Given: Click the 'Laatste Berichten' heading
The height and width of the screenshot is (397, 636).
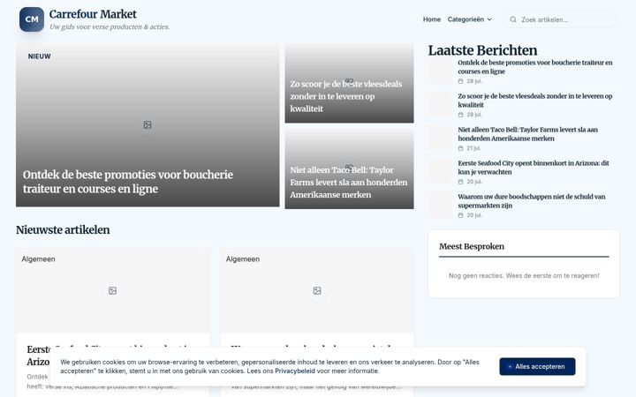Looking at the screenshot, I should coord(482,50).
